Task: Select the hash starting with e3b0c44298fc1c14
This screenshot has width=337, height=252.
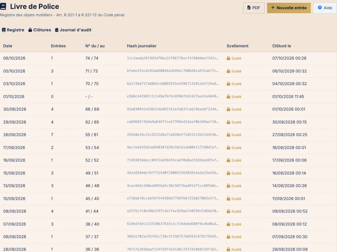Action: click(x=173, y=96)
